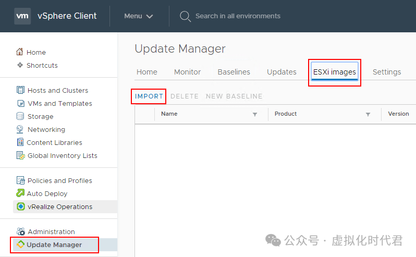Go to VMs and Templates

pos(60,103)
